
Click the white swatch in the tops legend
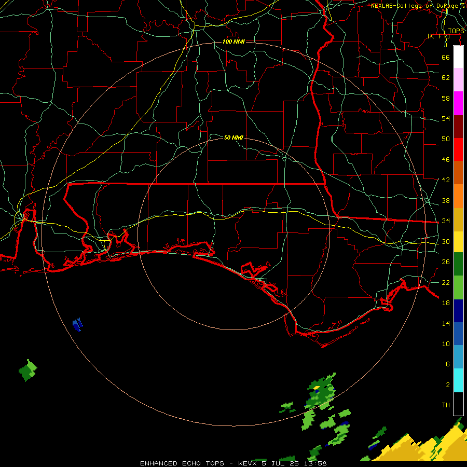[458, 57]
